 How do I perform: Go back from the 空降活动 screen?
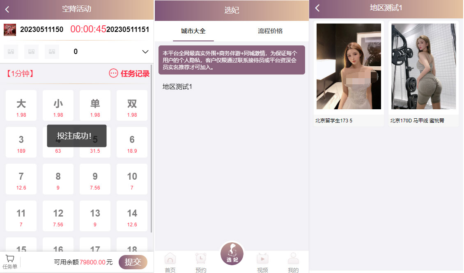[7, 9]
